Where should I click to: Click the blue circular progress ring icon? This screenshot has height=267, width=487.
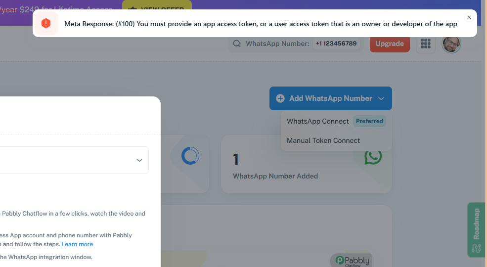(190, 156)
